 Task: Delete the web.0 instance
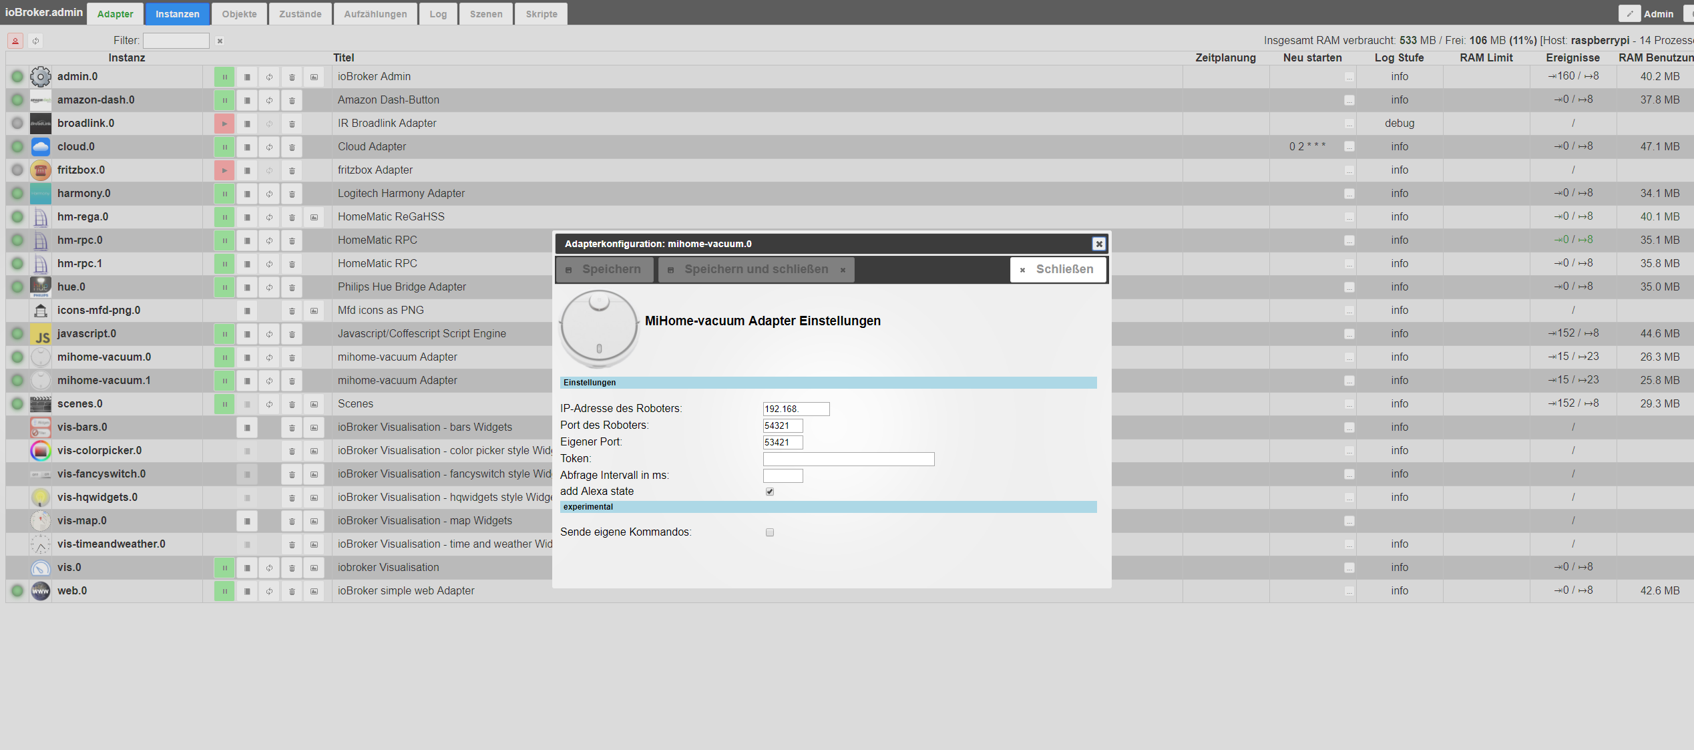pos(292,591)
